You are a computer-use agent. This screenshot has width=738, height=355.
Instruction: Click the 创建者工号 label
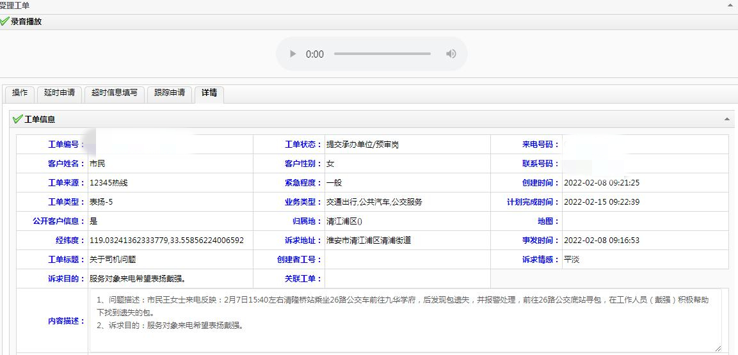pos(300,260)
